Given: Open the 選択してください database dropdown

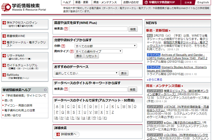Looking at the screenshot, I should pos(86,73).
